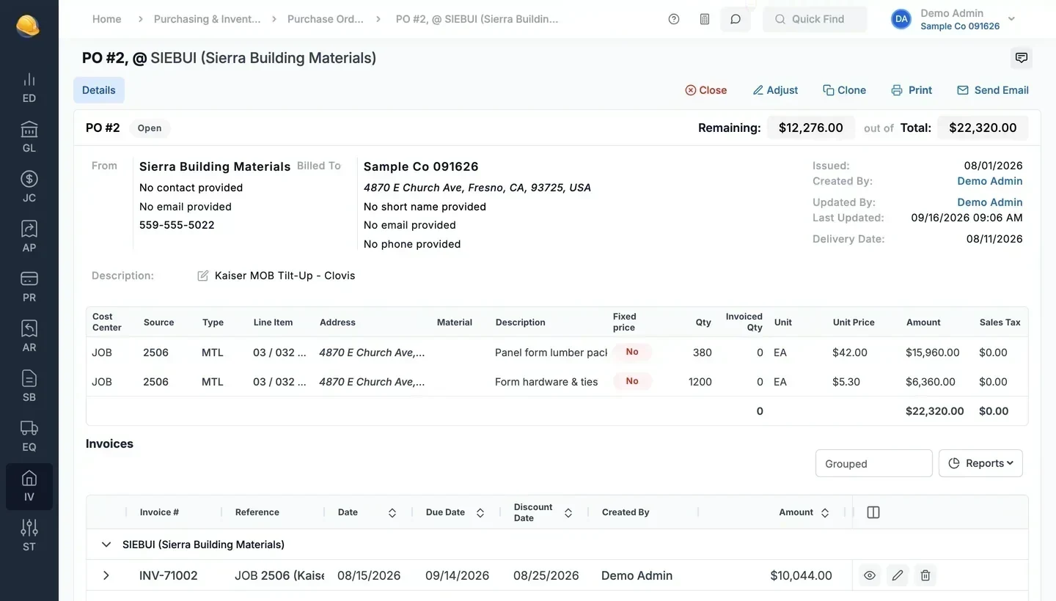Edit the description pencil icon

click(x=203, y=276)
